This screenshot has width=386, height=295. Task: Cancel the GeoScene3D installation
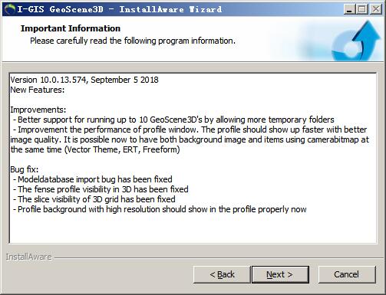[347, 274]
